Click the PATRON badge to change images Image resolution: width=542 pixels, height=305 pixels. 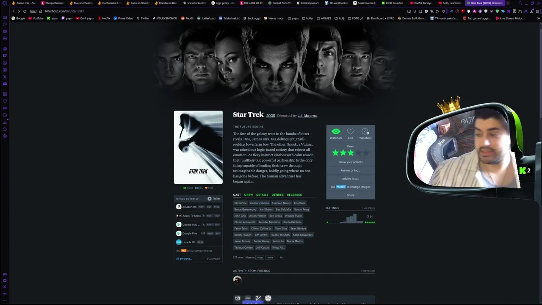341,187
